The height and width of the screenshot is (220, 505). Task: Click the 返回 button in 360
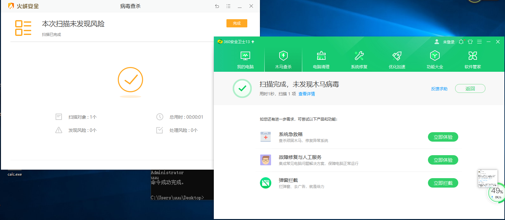(x=470, y=88)
